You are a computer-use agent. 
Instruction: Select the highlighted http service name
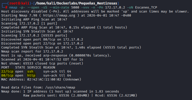click(31, 75)
